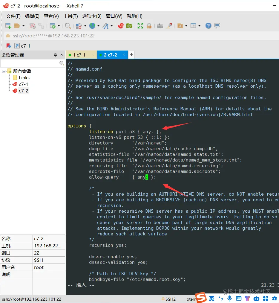Toggle the 英 language mode indicator
The width and height of the screenshot is (279, 303).
(x=212, y=299)
